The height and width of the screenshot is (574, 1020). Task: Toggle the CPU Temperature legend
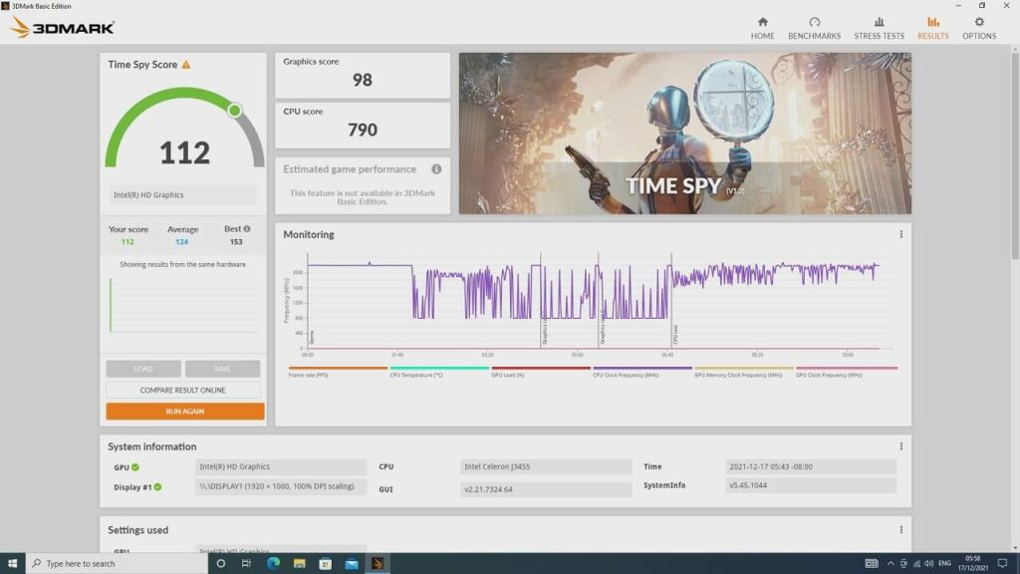[x=439, y=372]
